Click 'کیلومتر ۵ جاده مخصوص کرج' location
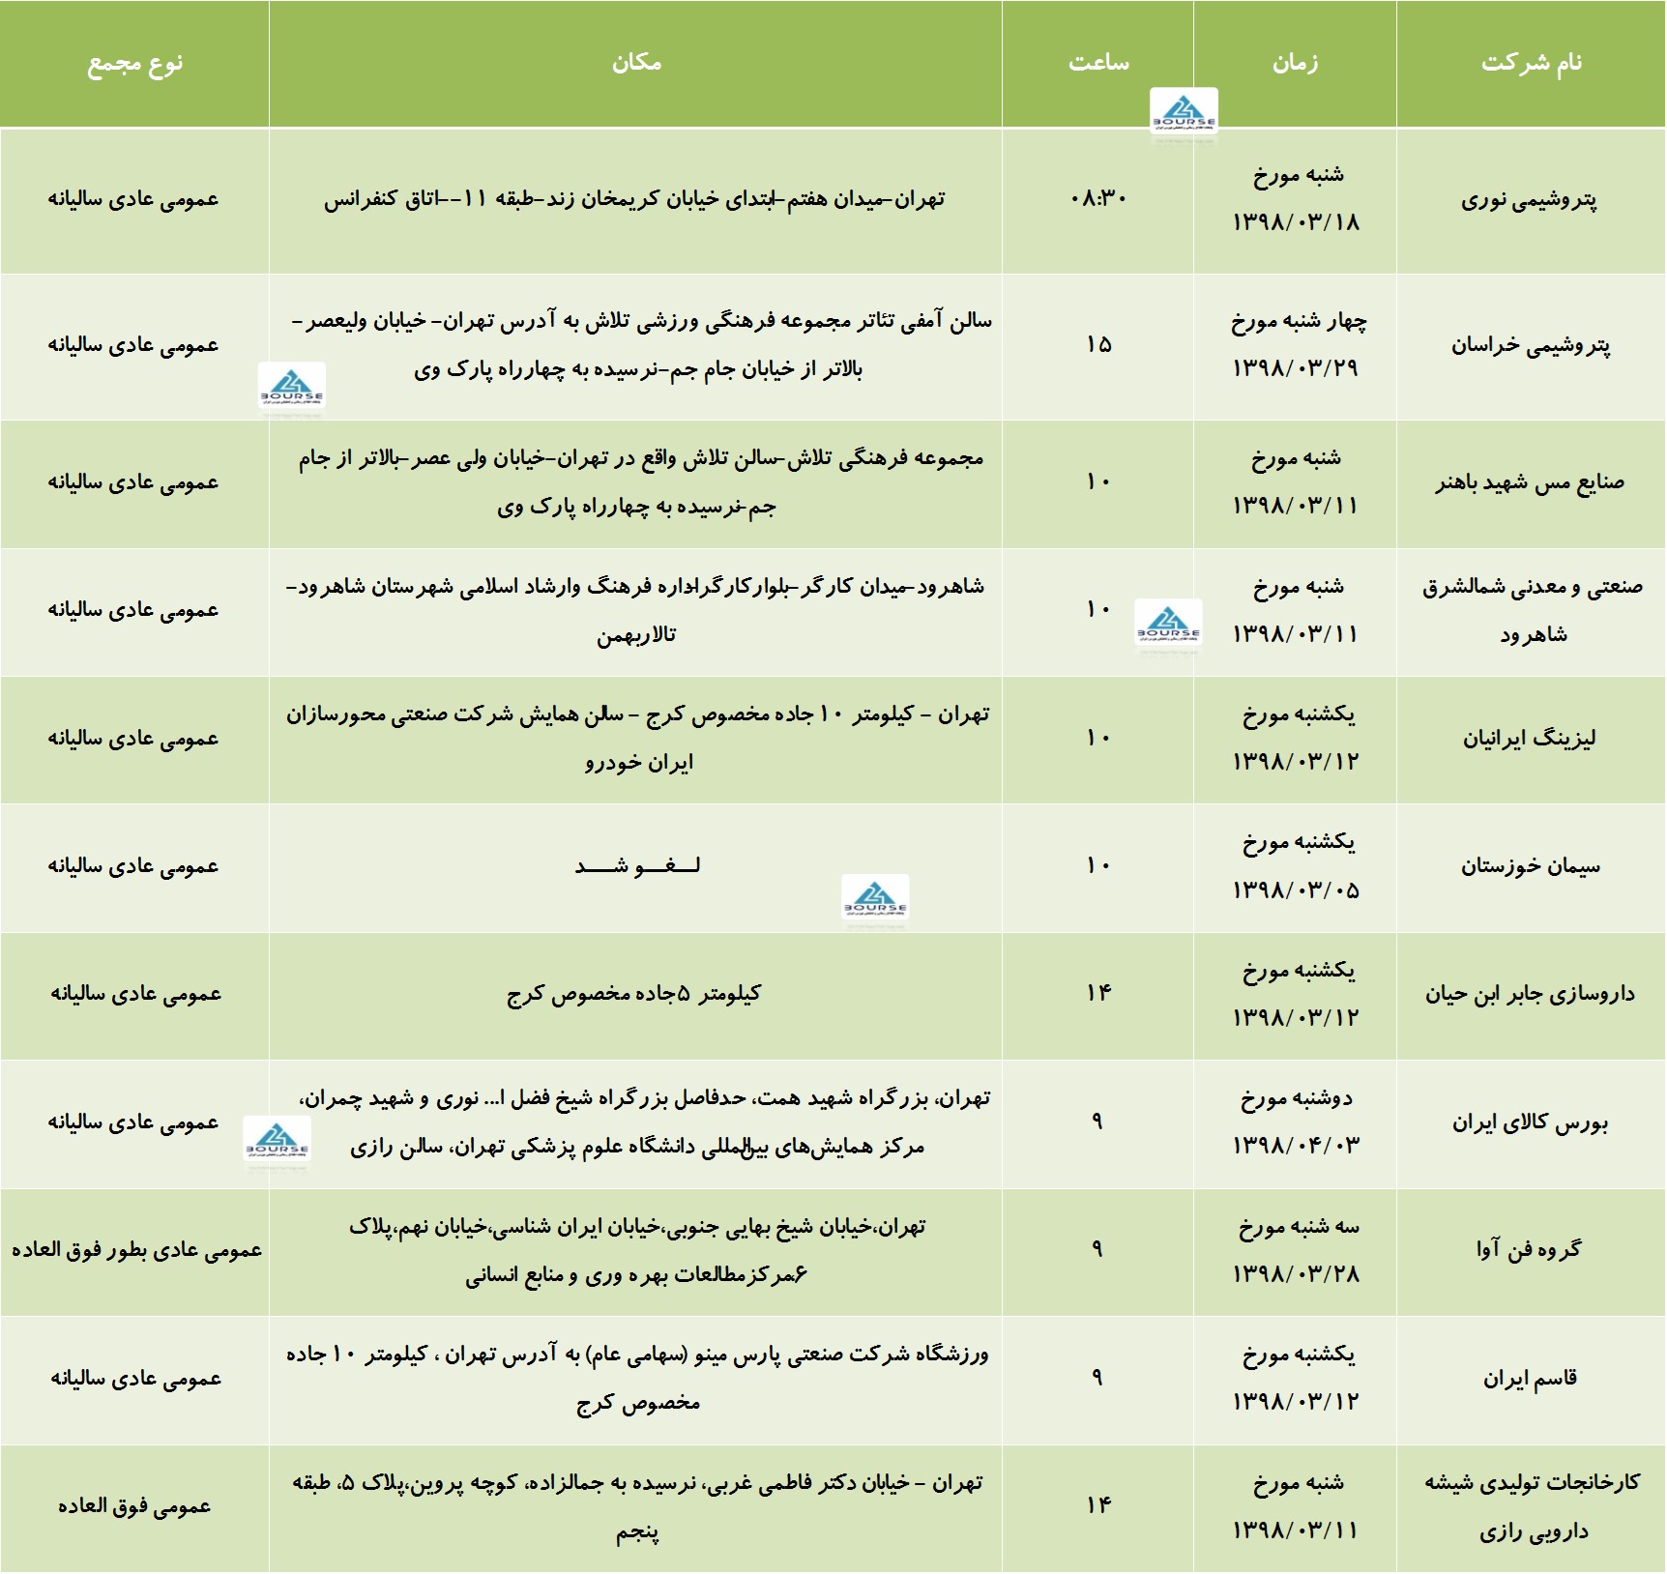Viewport: 1667px width, 1574px height. click(x=634, y=994)
